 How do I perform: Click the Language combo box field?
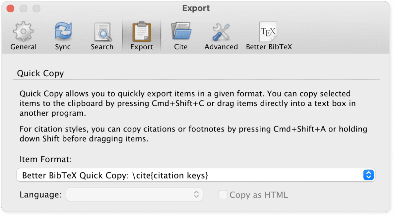coord(131,194)
